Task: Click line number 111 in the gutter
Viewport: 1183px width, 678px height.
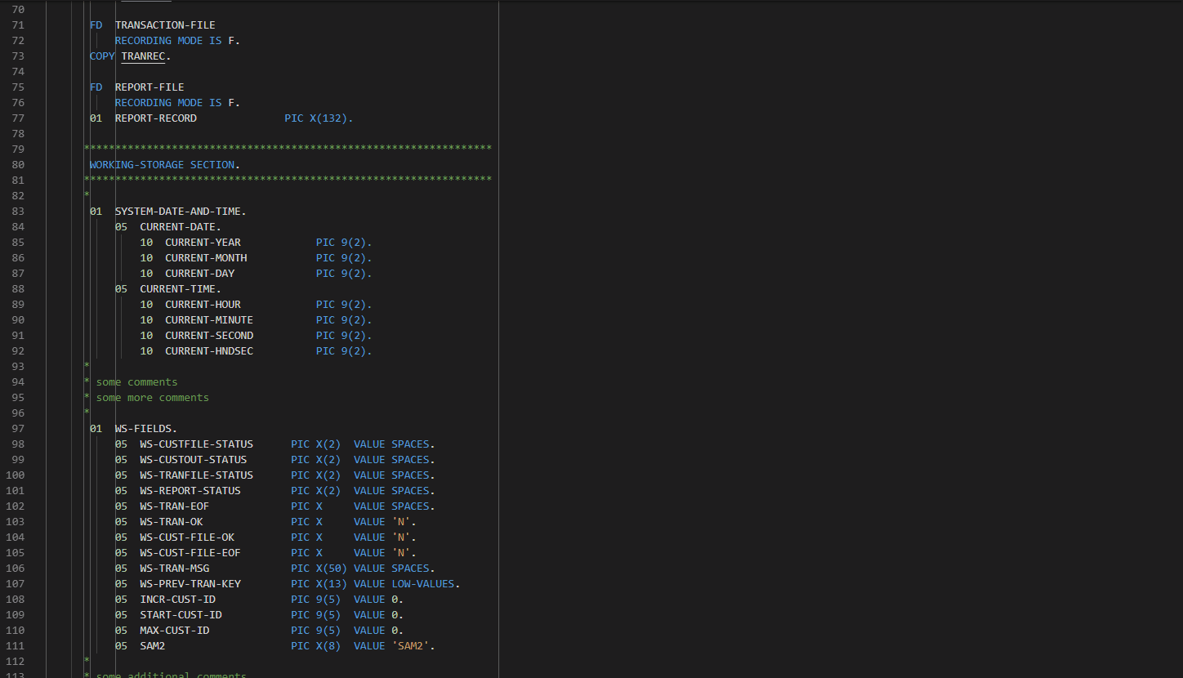Action: tap(16, 646)
